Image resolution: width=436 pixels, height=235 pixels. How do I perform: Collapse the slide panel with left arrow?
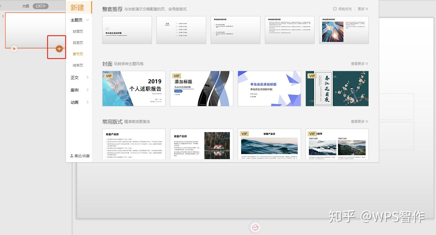(x=1, y=6)
